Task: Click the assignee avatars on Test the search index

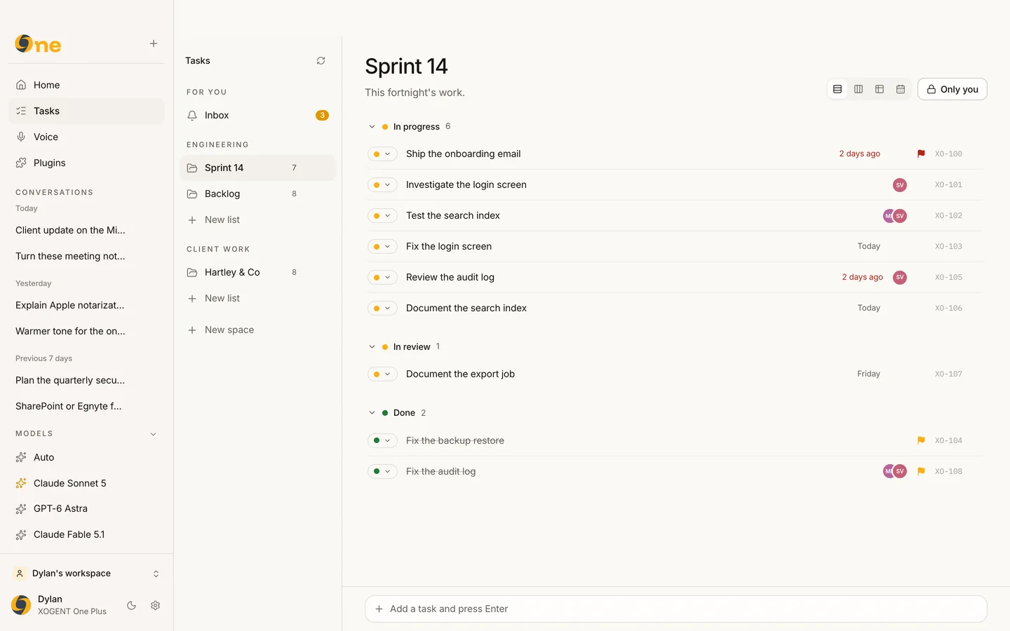Action: (x=895, y=216)
